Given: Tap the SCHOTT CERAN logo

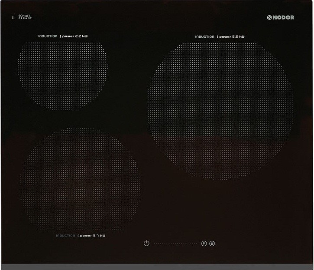Looking at the screenshot, I should pos(25,17).
